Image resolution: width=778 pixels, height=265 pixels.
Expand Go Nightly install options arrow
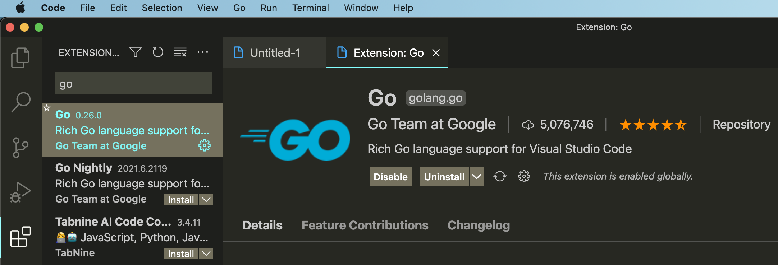(206, 200)
